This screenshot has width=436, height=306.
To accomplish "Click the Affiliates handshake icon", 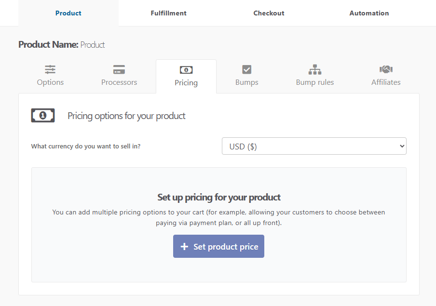I will 386,69.
